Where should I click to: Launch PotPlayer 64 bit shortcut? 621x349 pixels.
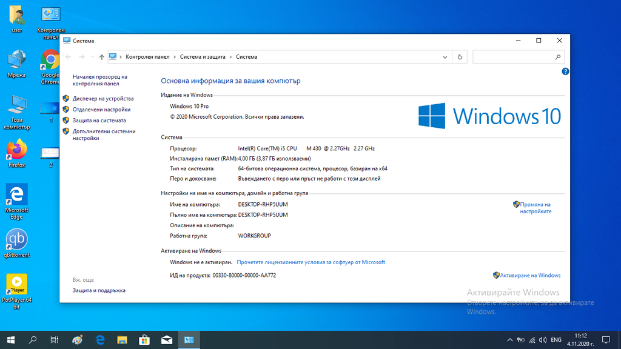[x=16, y=291]
